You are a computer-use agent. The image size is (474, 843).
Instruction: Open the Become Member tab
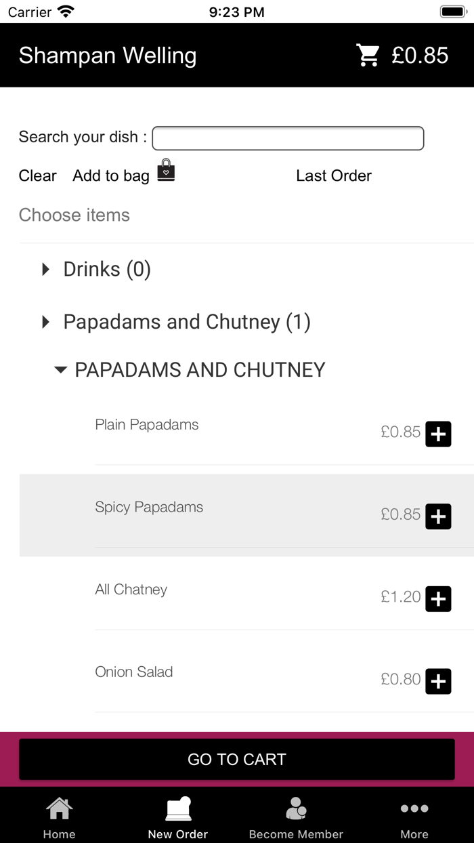click(296, 816)
